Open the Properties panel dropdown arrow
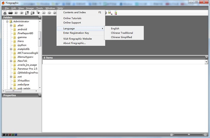The height and width of the screenshot is (138, 210). (40, 95)
